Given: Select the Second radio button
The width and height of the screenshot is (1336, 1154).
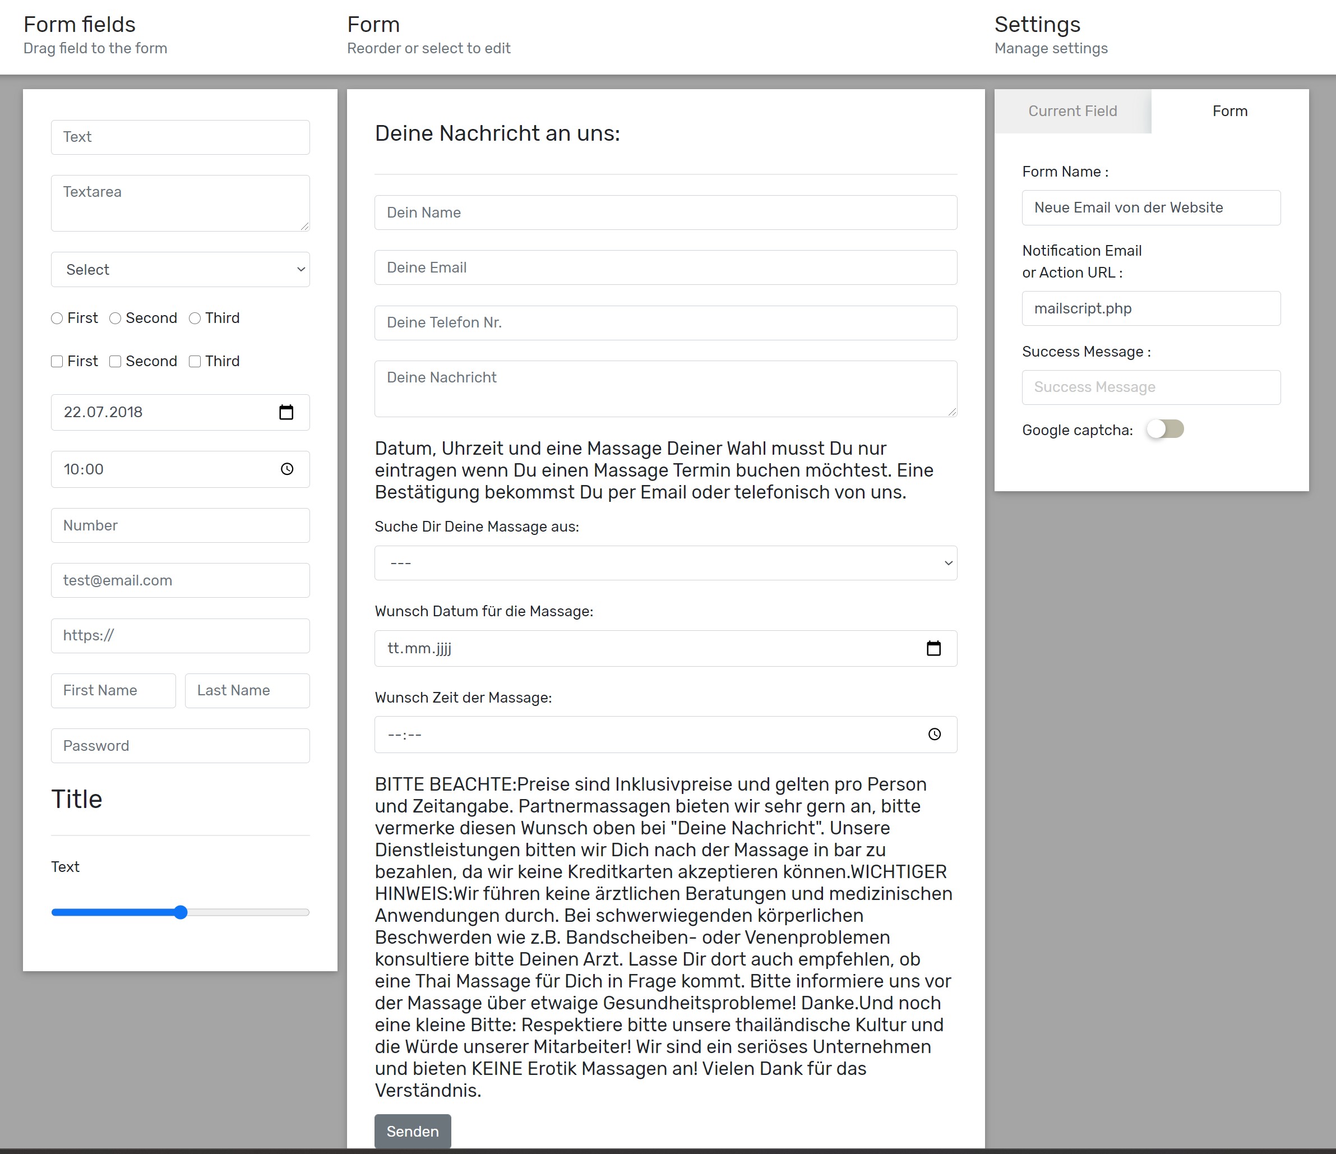Looking at the screenshot, I should (x=115, y=318).
